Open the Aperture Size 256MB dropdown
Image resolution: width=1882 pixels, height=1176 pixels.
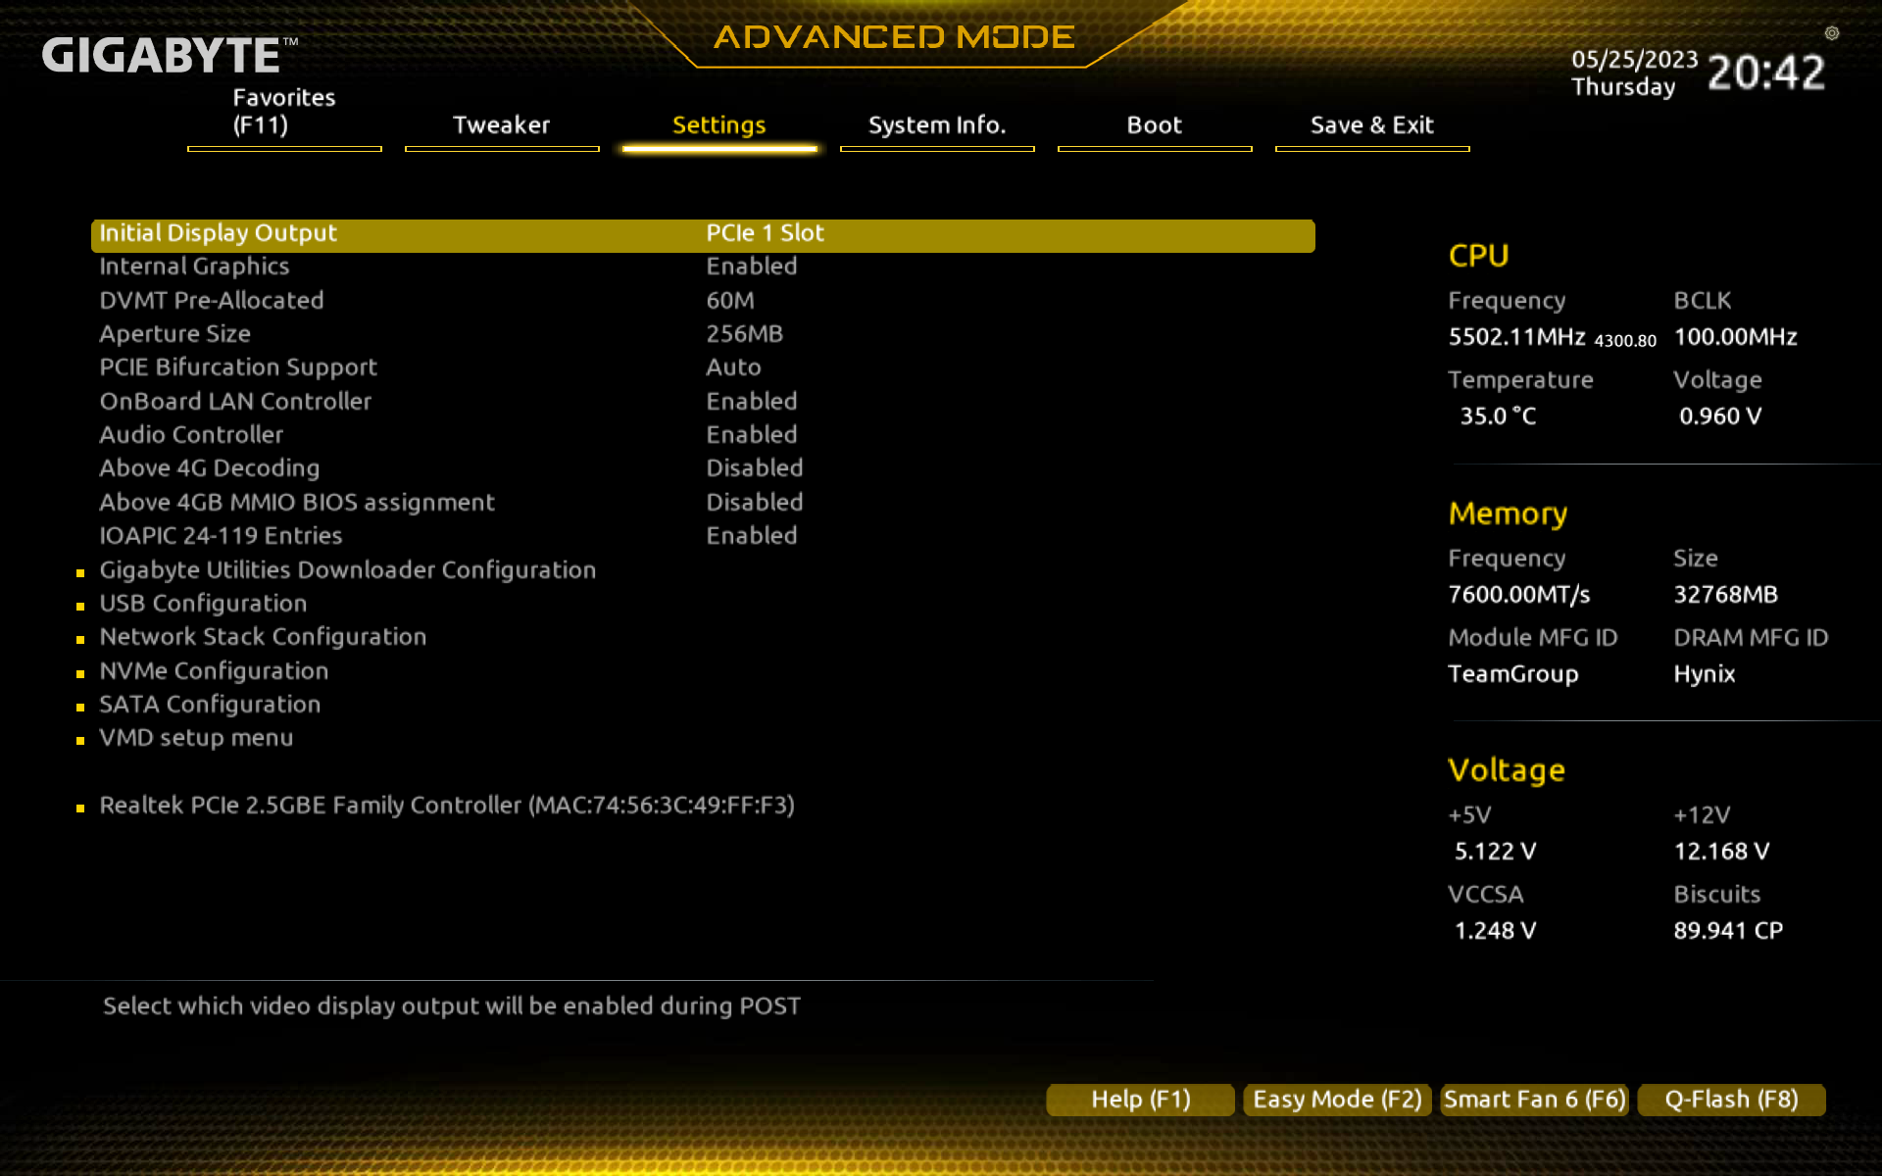pos(744,334)
